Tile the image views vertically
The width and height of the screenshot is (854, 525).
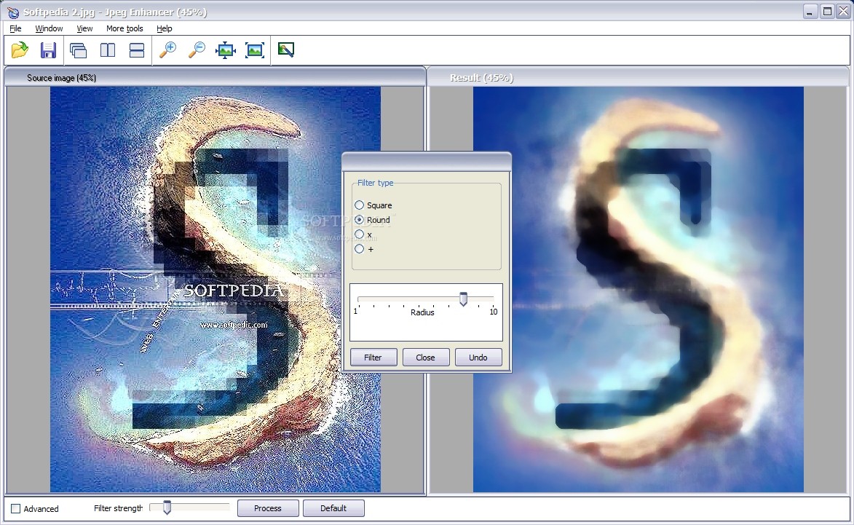click(108, 50)
